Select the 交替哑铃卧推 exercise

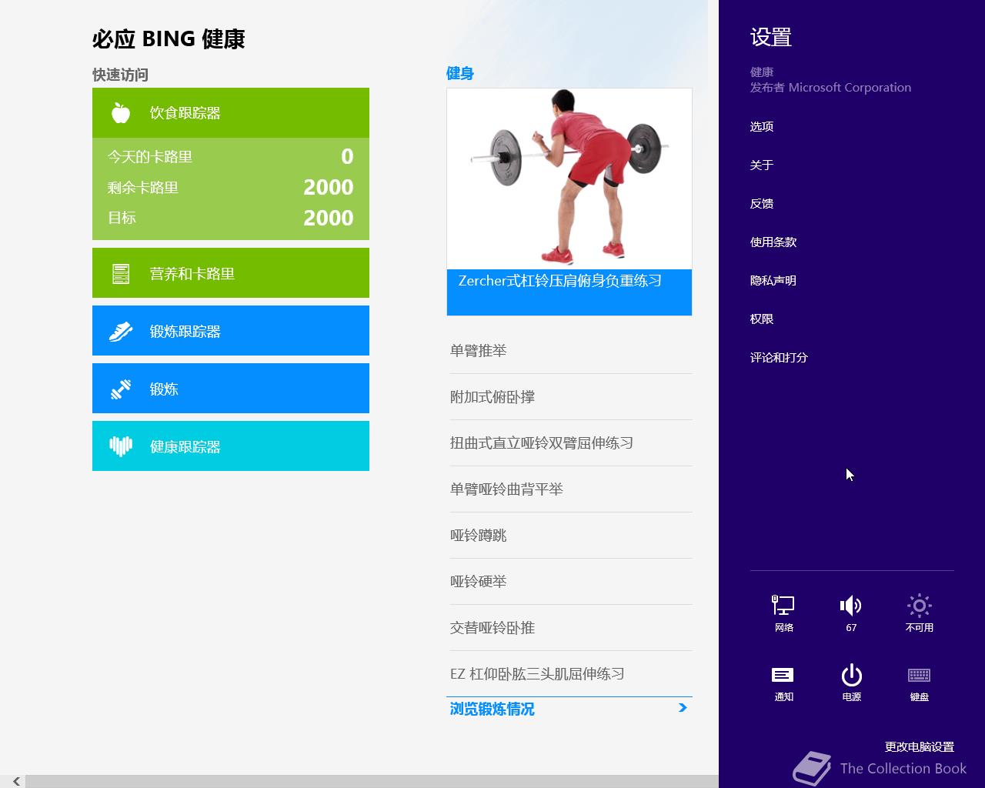point(571,628)
